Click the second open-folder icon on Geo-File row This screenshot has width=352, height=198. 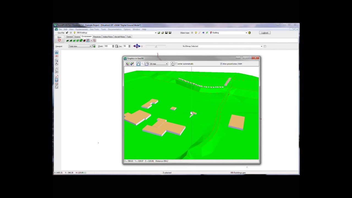click(x=163, y=33)
